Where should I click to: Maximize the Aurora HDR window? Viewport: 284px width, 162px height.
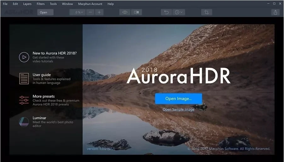274,4
